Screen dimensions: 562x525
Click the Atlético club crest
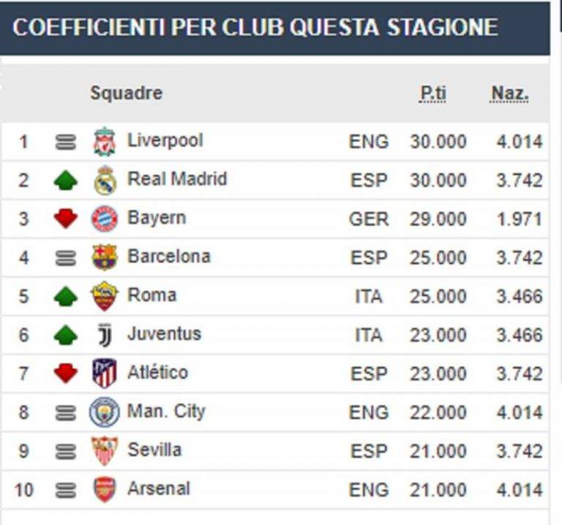pos(105,374)
